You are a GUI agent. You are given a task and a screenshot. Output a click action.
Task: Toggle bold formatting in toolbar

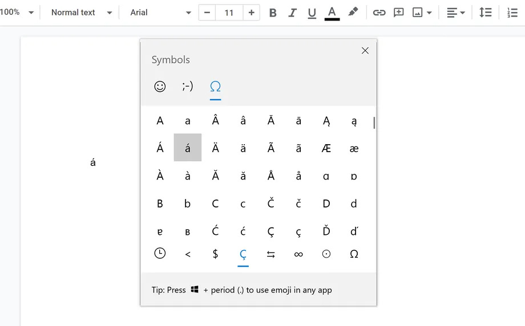[273, 13]
